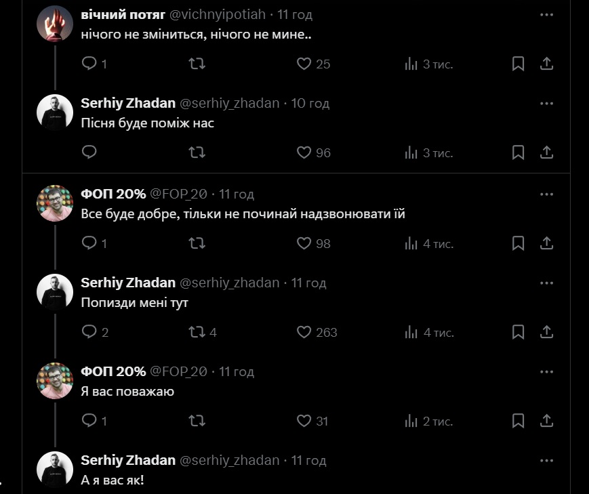The width and height of the screenshot is (589, 494).
Task: View analytics for вічний потяг's tweet
Action: [411, 64]
